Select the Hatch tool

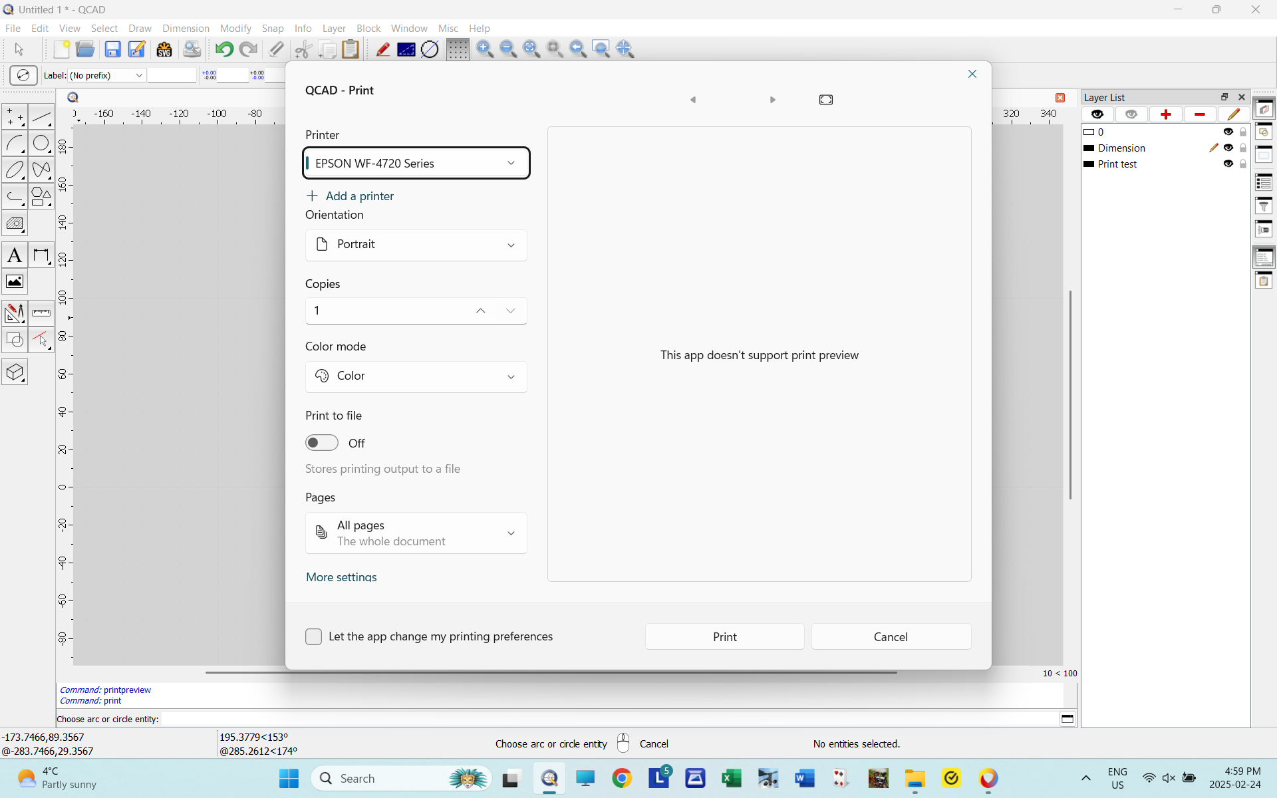pyautogui.click(x=15, y=224)
